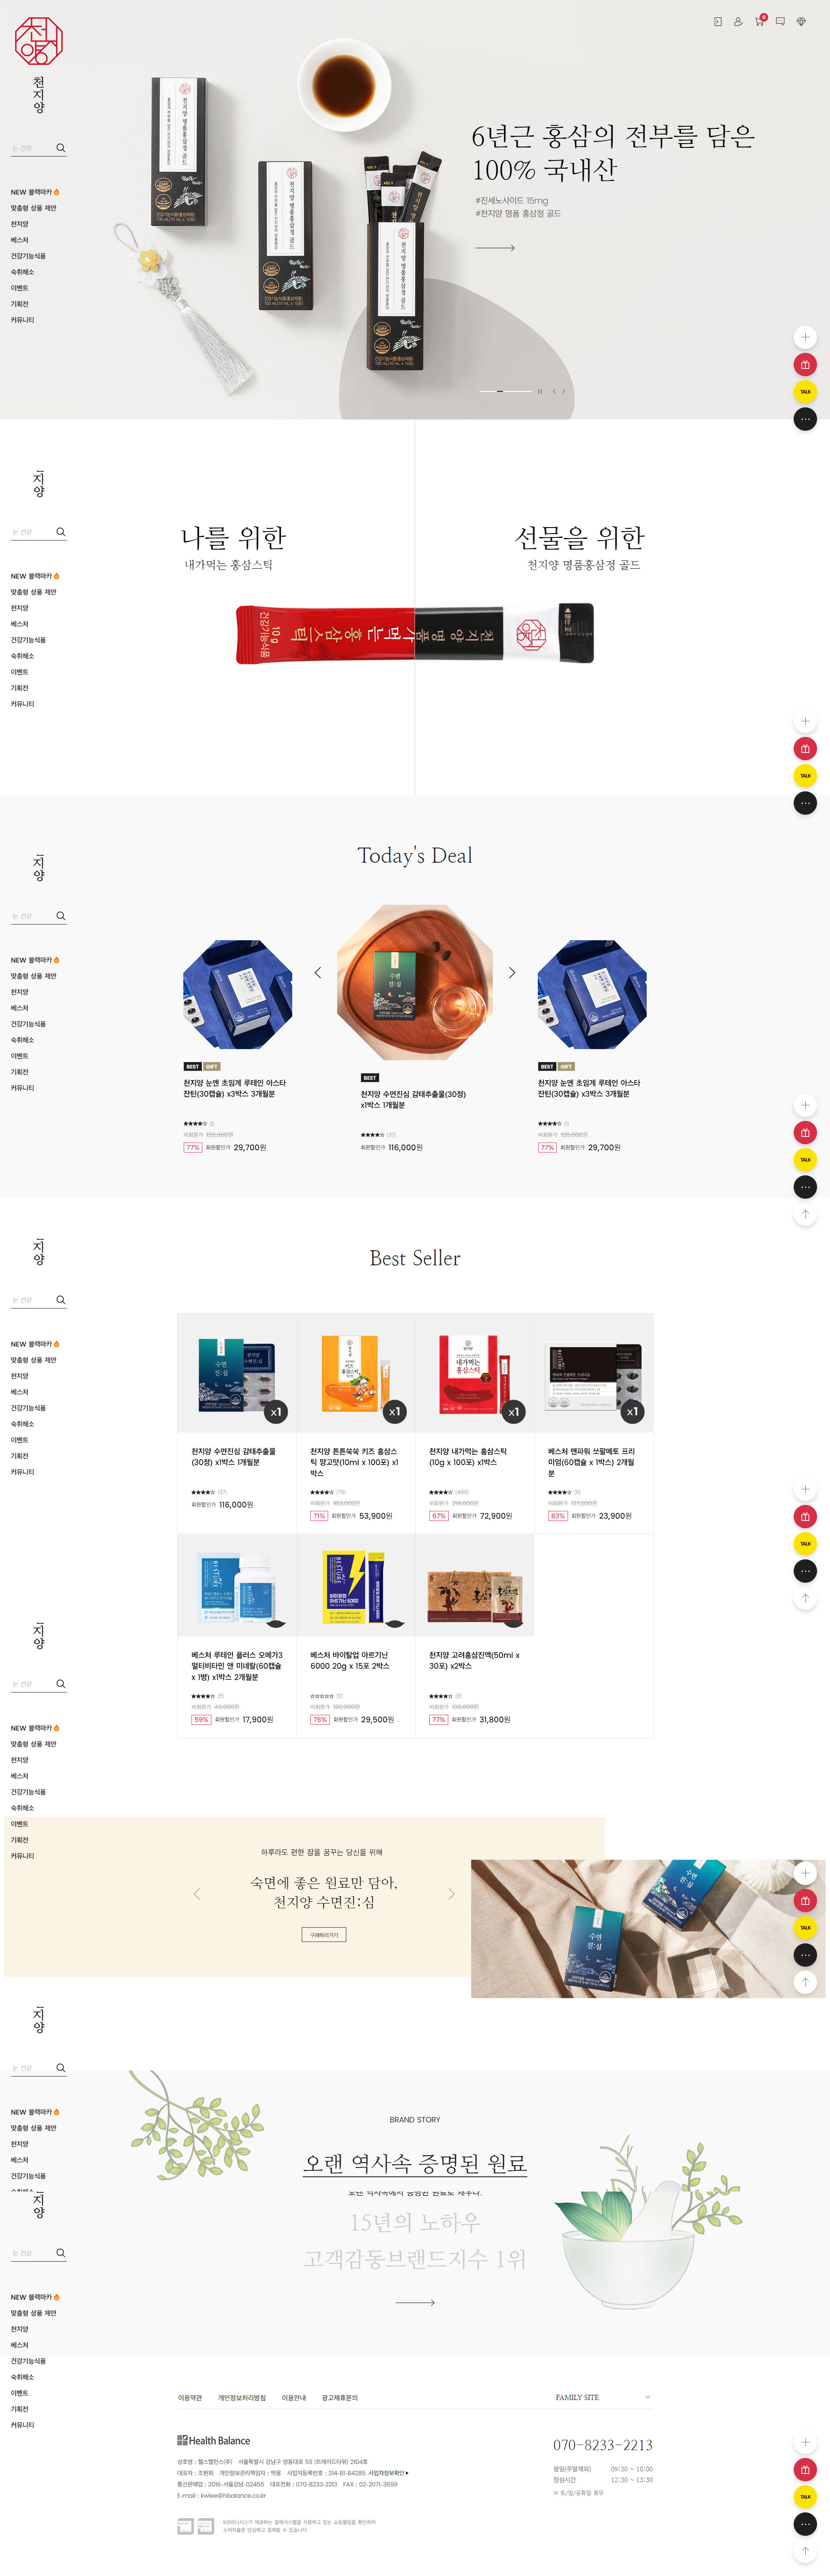Viewport: 830px width, 2576px height.
Task: Open the 이용약관 footer link
Action: [x=190, y=2398]
